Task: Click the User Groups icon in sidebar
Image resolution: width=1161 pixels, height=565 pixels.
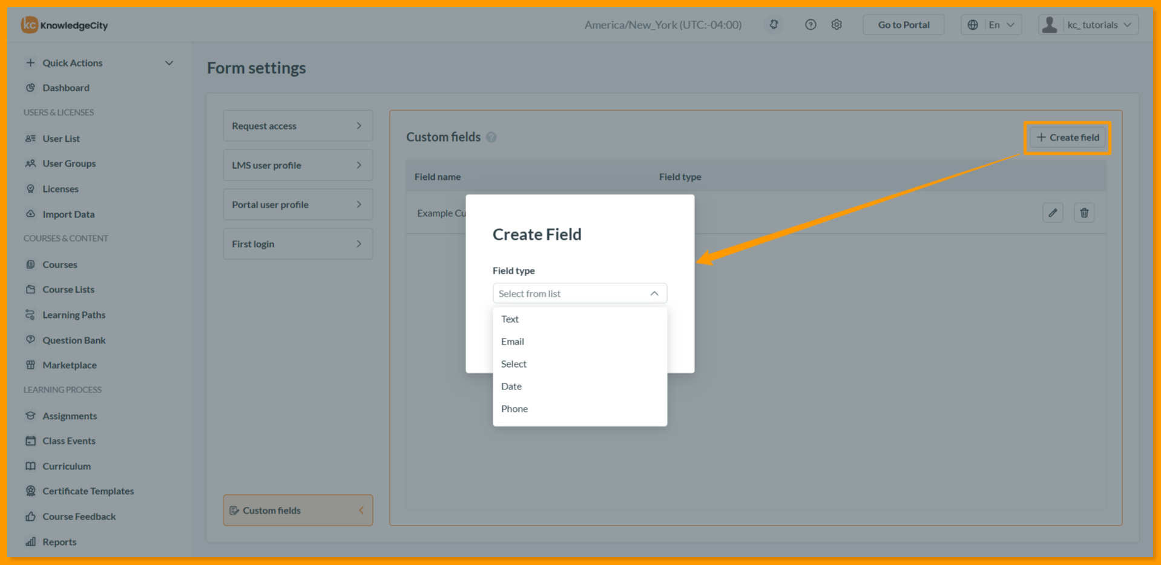Action: pyautogui.click(x=30, y=164)
